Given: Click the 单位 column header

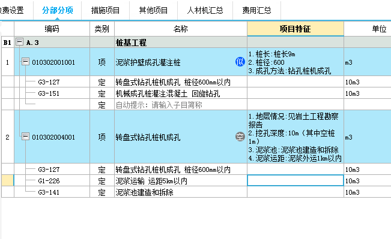Looking at the screenshot, I should point(368,29).
